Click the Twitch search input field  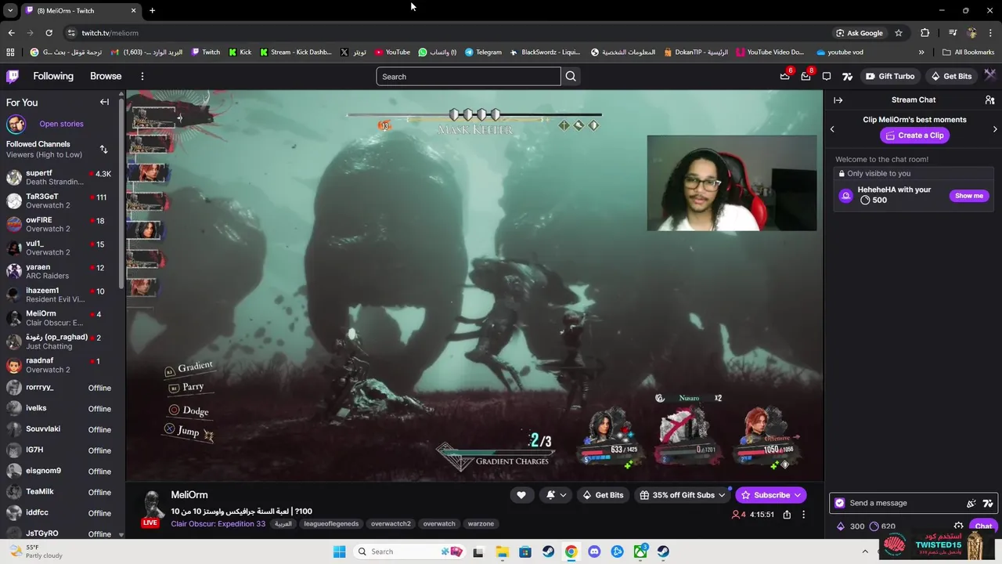pyautogui.click(x=468, y=76)
